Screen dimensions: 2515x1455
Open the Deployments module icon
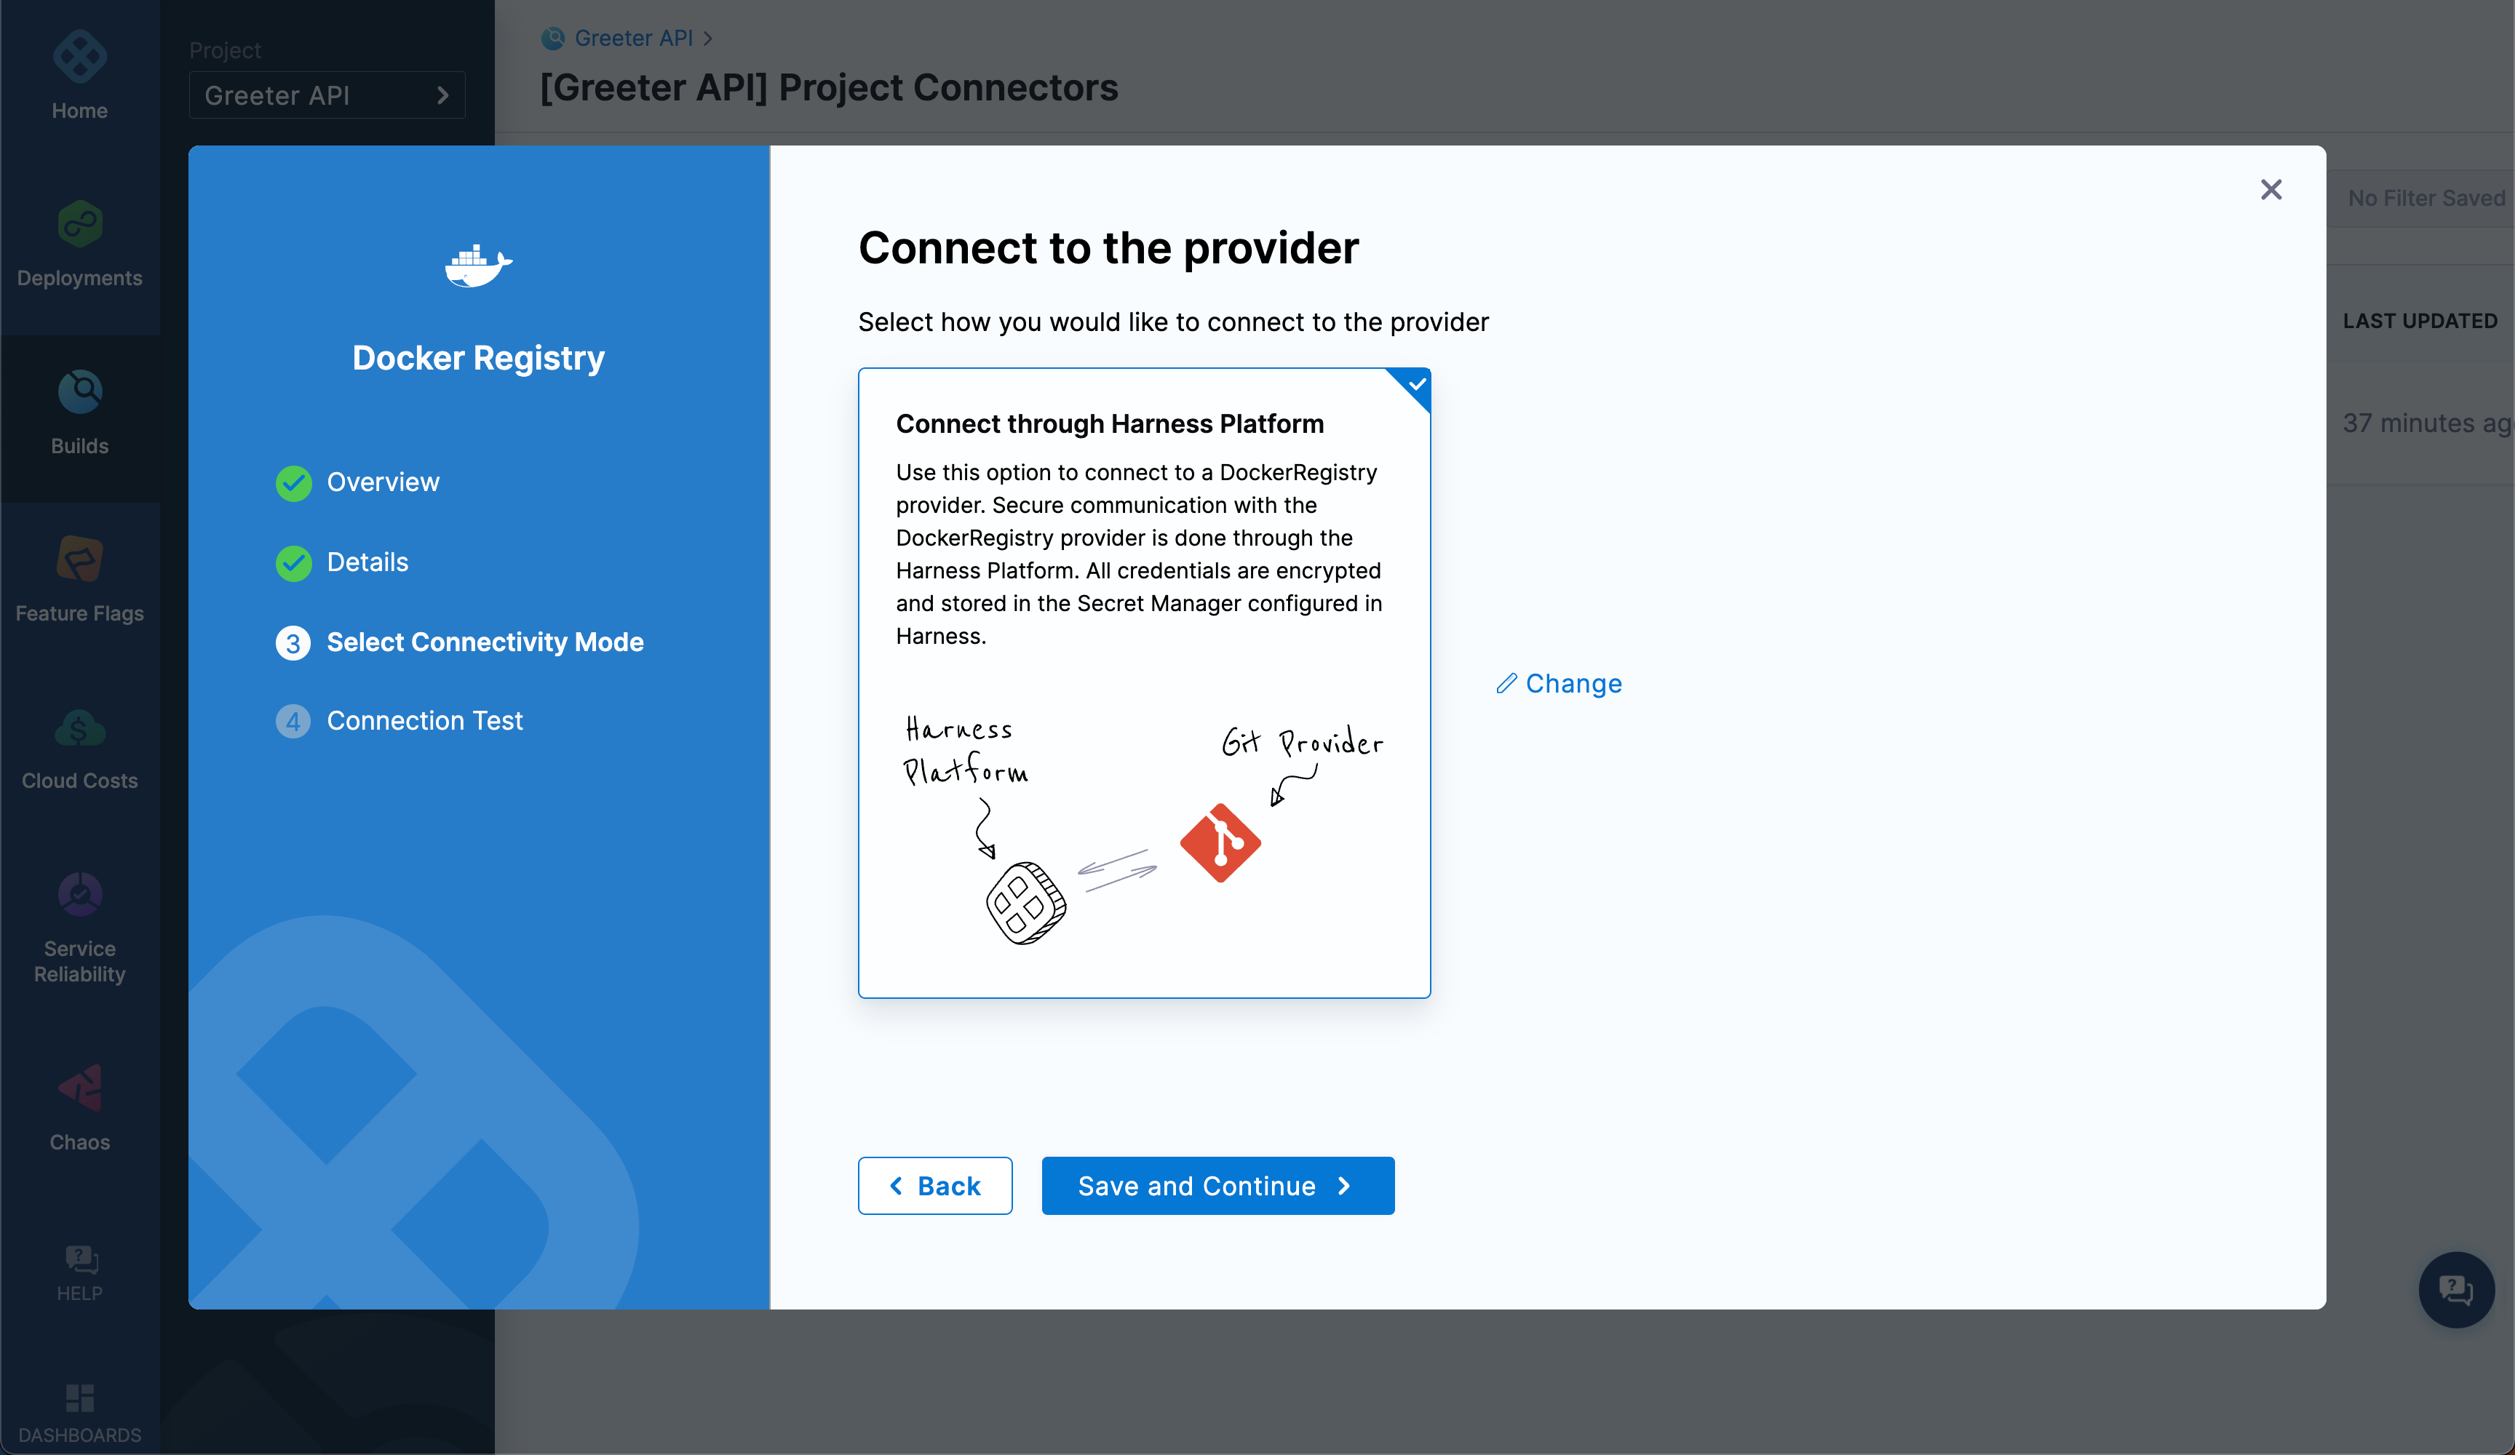[x=80, y=223]
